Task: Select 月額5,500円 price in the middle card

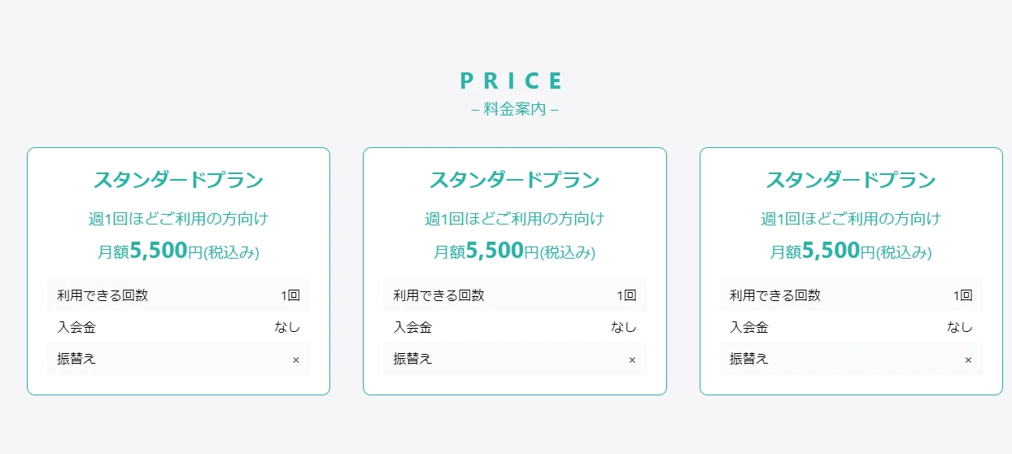Action: [514, 251]
